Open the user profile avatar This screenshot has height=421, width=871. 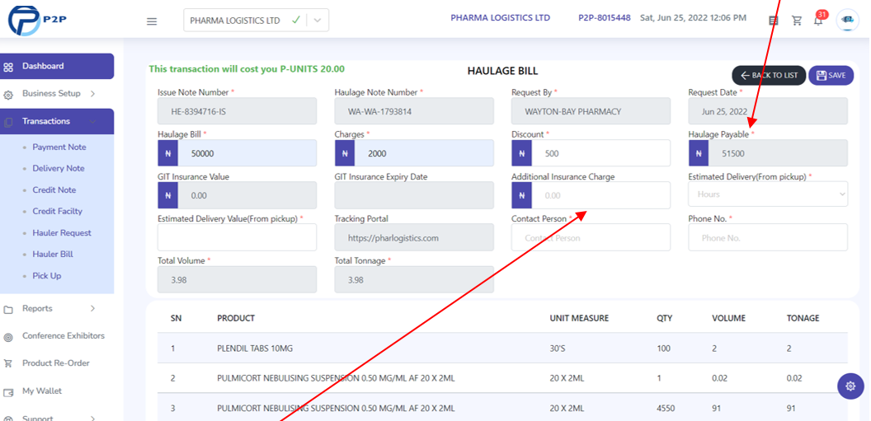847,20
